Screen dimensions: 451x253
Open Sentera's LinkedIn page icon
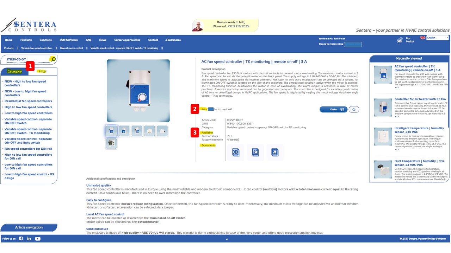pyautogui.click(x=29, y=239)
